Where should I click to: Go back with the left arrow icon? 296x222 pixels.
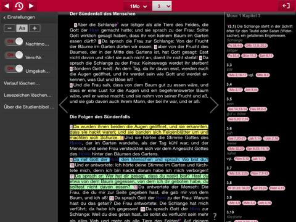click(7, 6)
